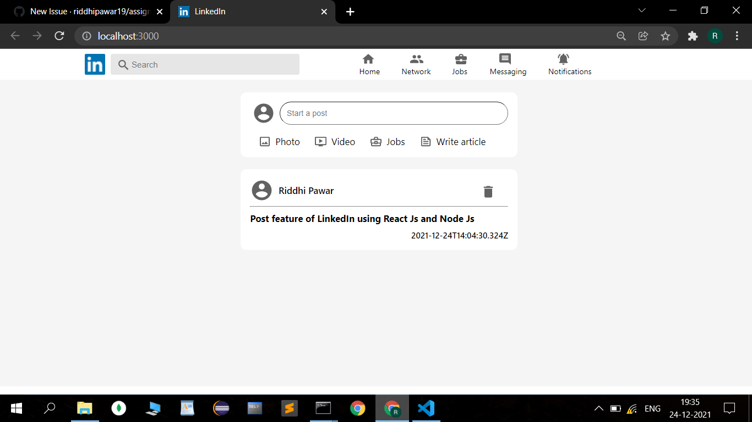This screenshot has width=752, height=422.
Task: Open the Chrome profile avatar in toolbar
Action: [x=715, y=36]
